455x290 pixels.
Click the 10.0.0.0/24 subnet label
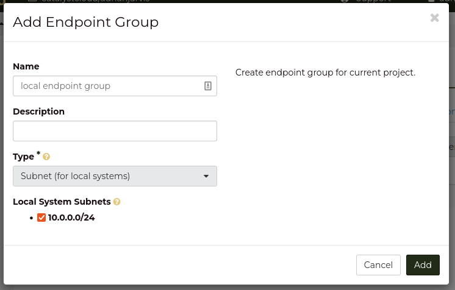point(71,217)
